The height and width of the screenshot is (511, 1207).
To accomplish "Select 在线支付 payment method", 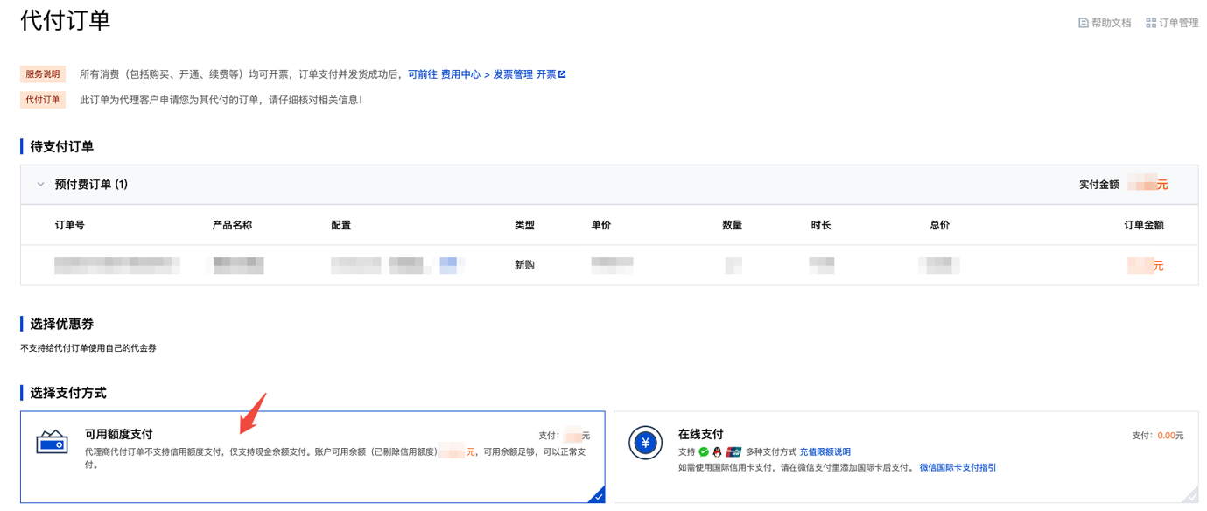I will [x=906, y=457].
